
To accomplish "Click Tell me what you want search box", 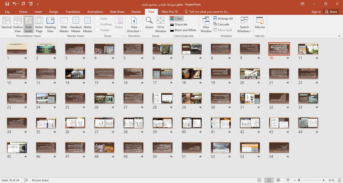I will pyautogui.click(x=207, y=12).
